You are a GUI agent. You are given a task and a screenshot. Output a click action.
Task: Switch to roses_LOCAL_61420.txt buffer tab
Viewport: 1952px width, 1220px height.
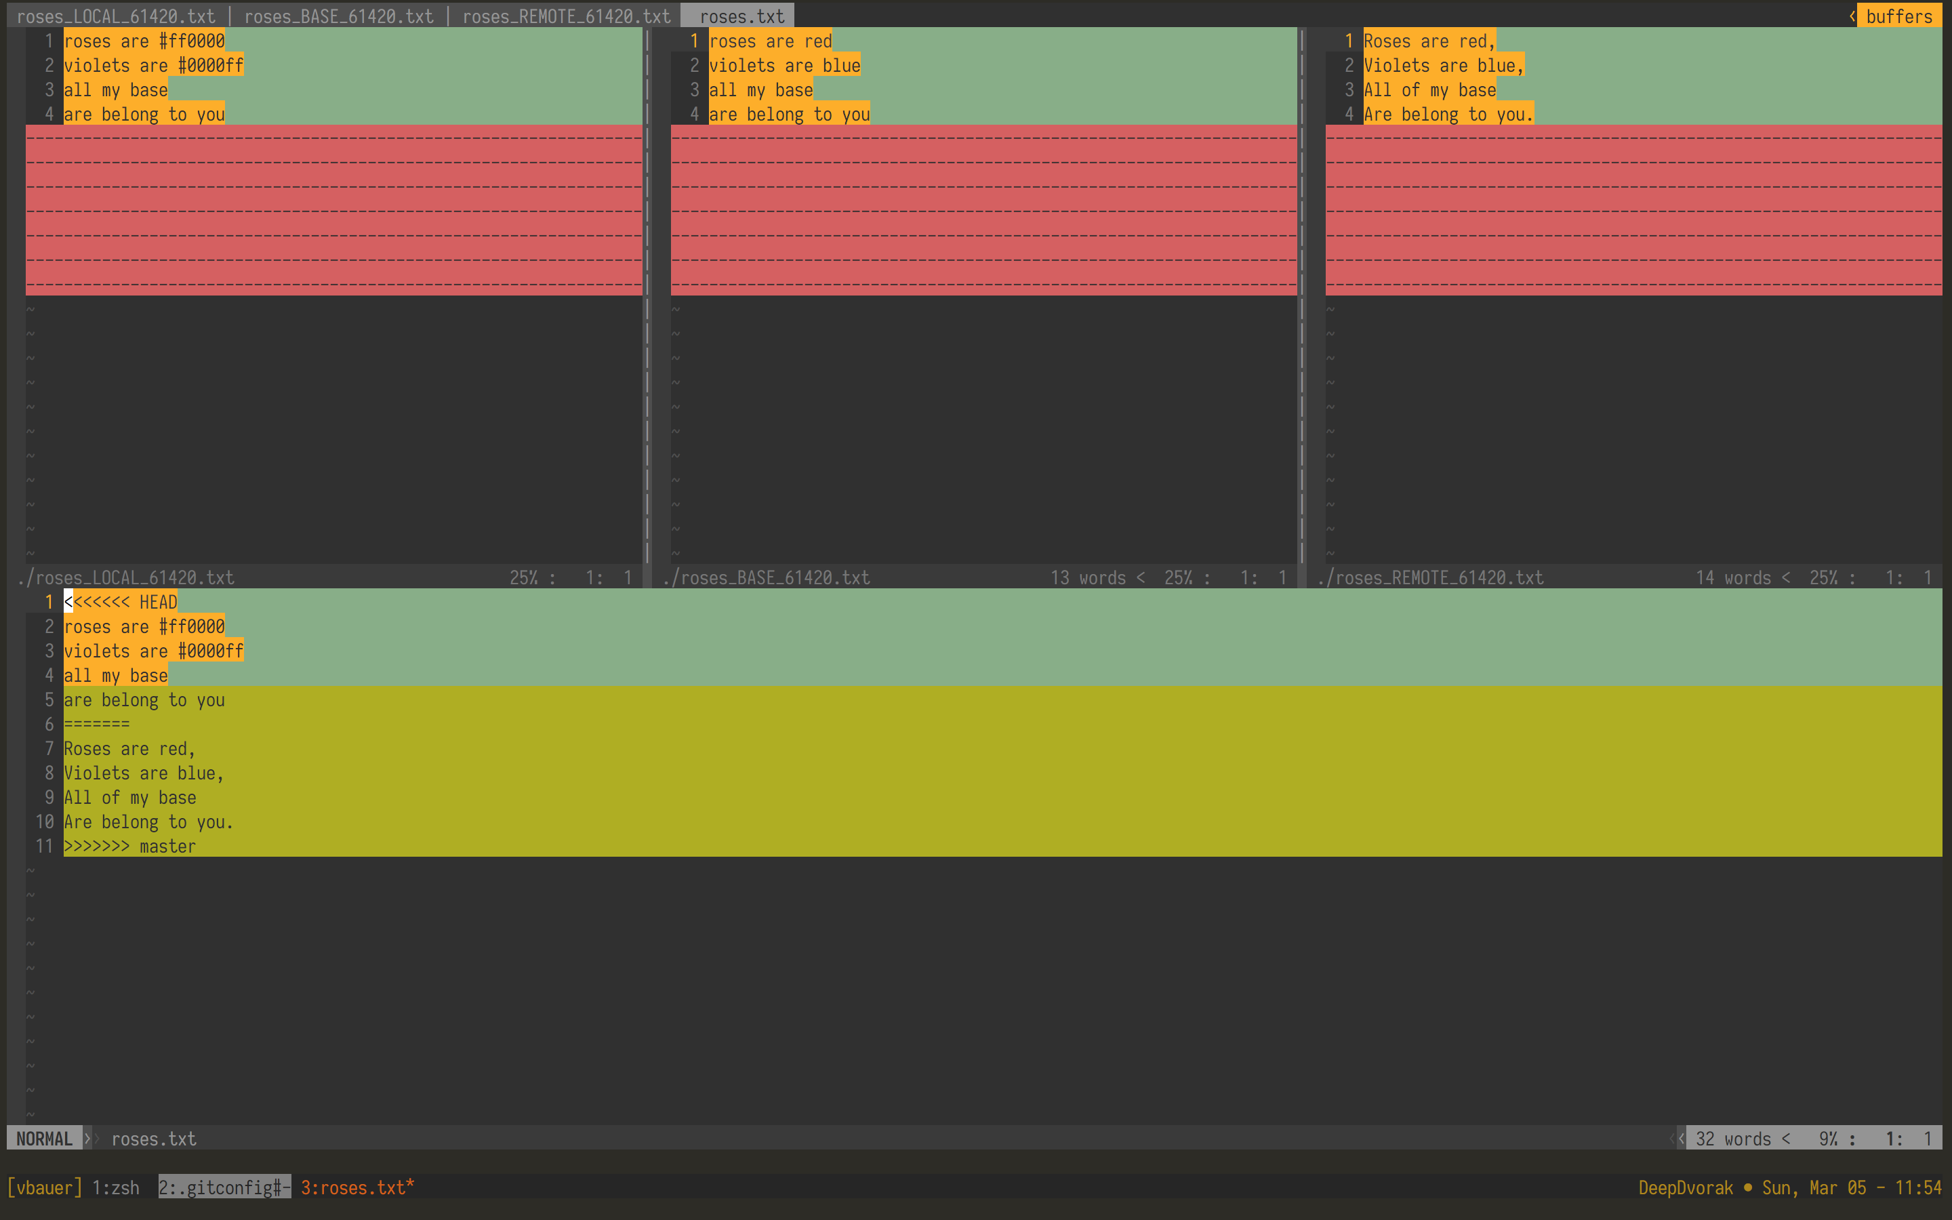[x=116, y=16]
